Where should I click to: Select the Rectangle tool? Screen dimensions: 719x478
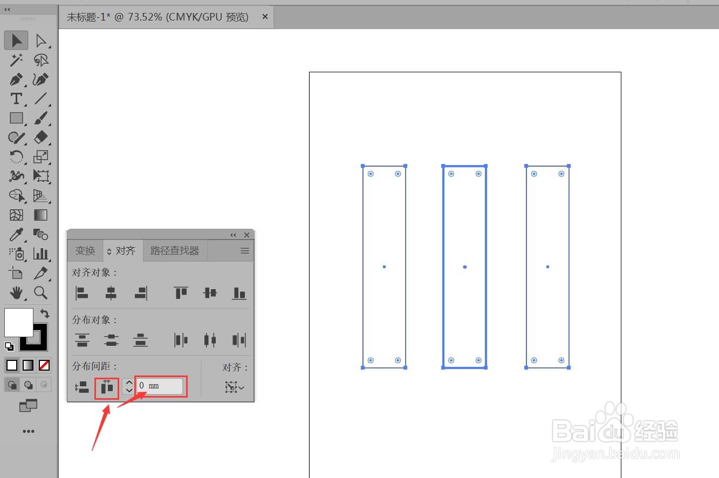point(17,118)
